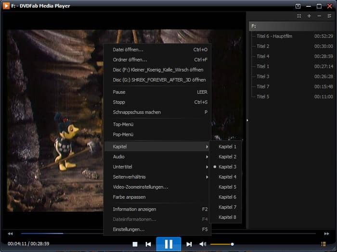Image resolution: width=337 pixels, height=252 pixels.
Task: Select Titel 2 in playlist
Action: pyautogui.click(x=292, y=46)
